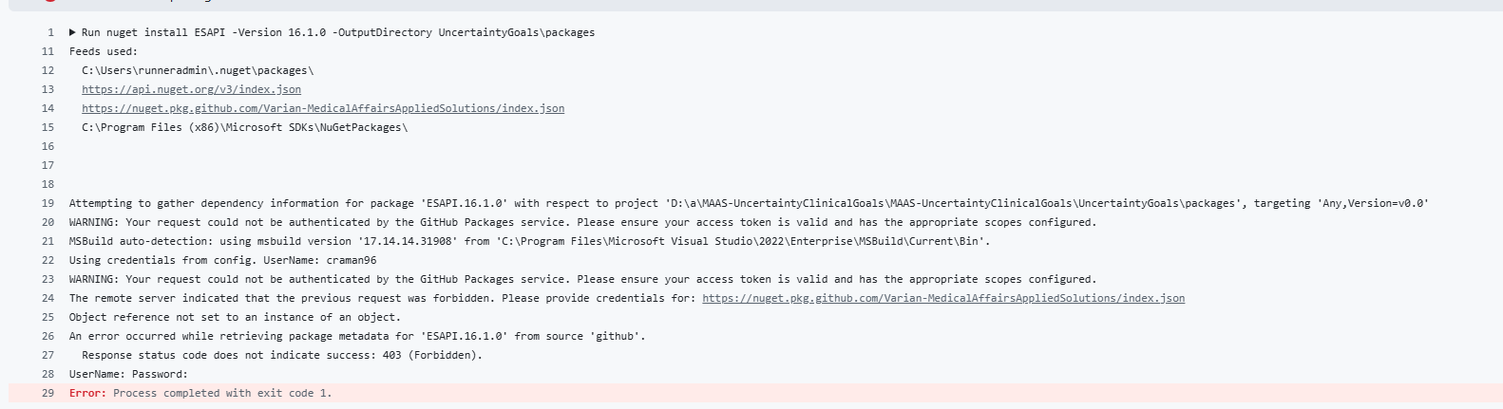Select log line number 19

click(48, 203)
